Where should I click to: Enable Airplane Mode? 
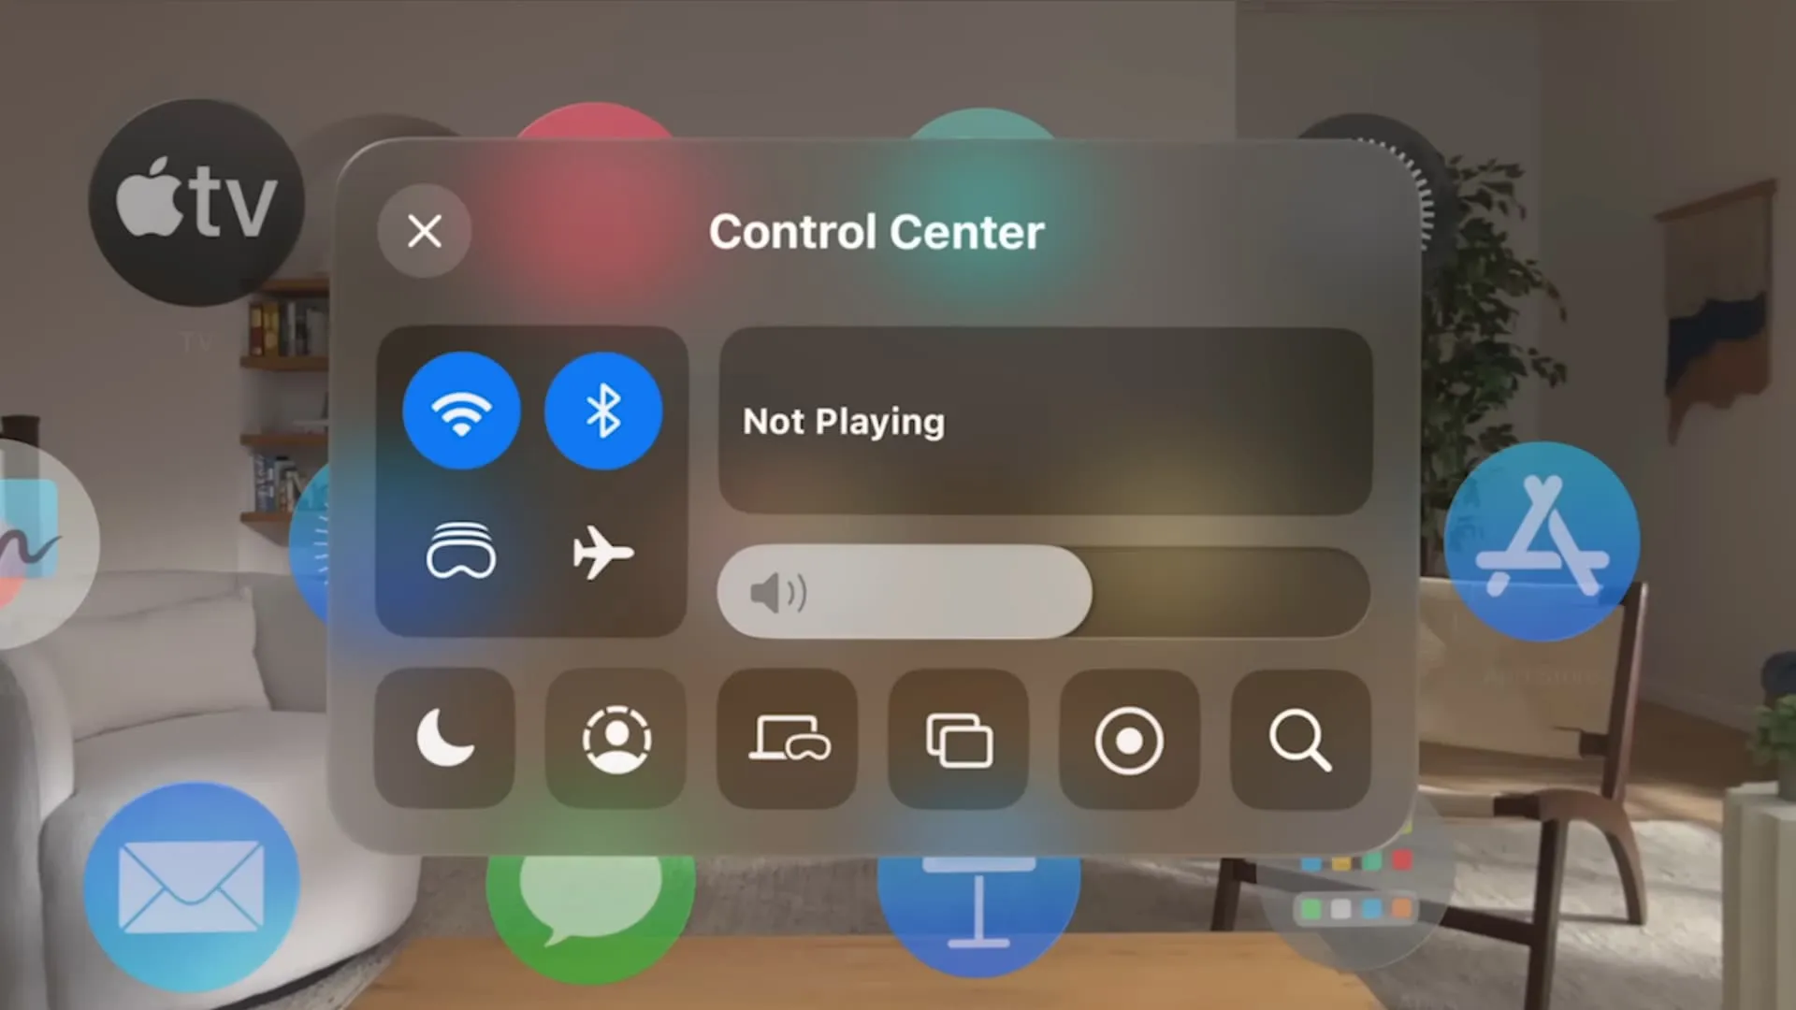(602, 553)
